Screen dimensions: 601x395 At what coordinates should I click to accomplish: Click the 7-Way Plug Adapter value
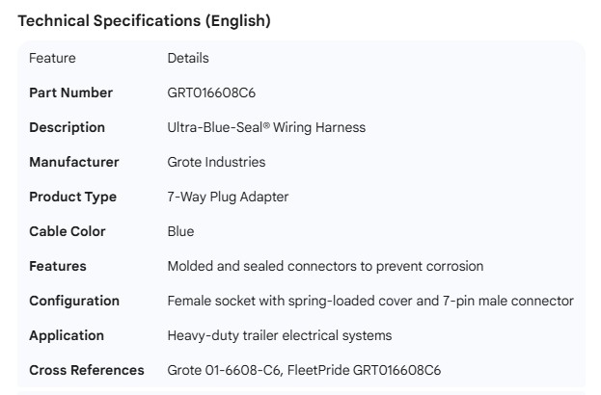pos(228,197)
